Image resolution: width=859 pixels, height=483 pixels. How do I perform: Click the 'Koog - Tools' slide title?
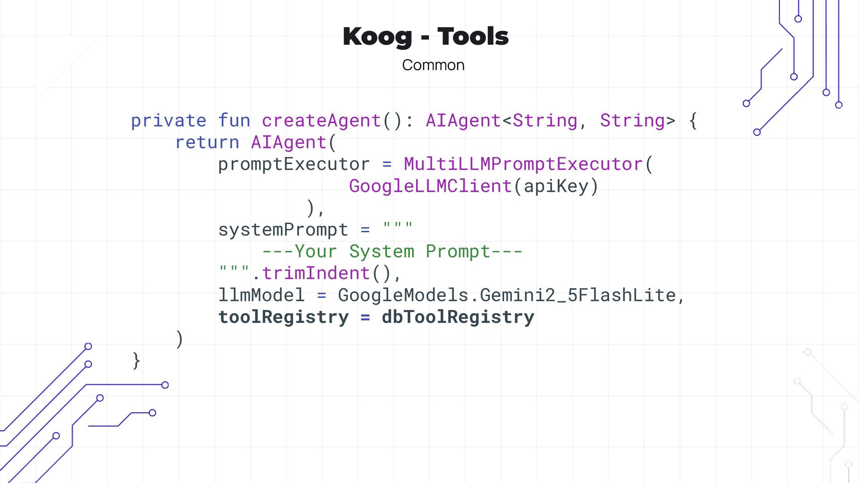click(x=425, y=36)
